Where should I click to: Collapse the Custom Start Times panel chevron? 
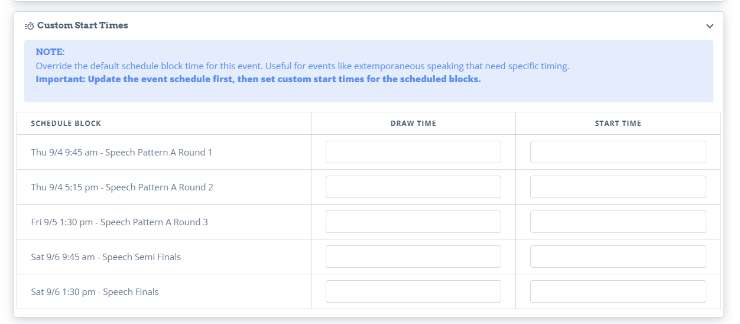click(710, 26)
